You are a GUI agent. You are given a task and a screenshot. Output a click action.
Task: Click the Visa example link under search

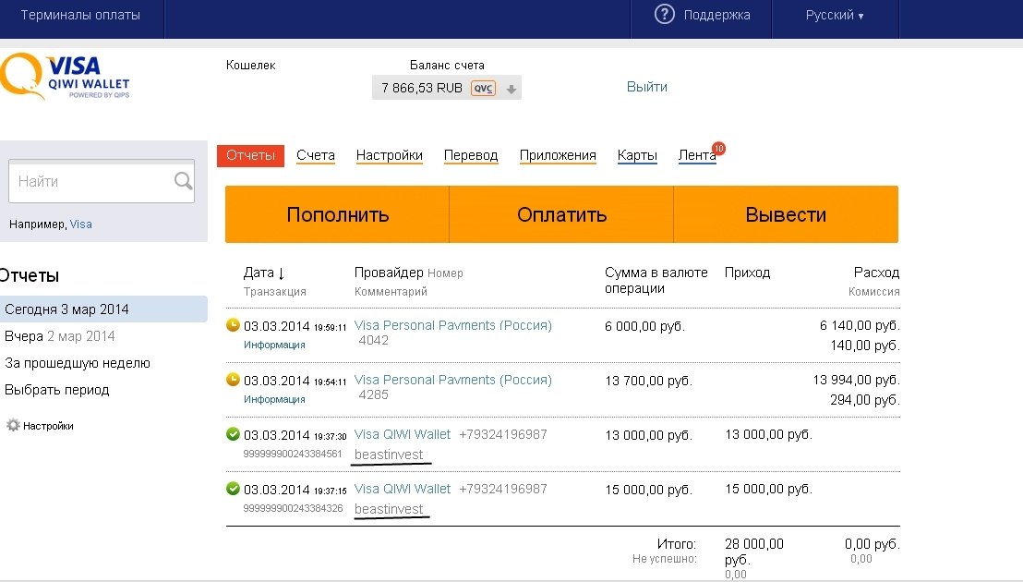point(81,224)
